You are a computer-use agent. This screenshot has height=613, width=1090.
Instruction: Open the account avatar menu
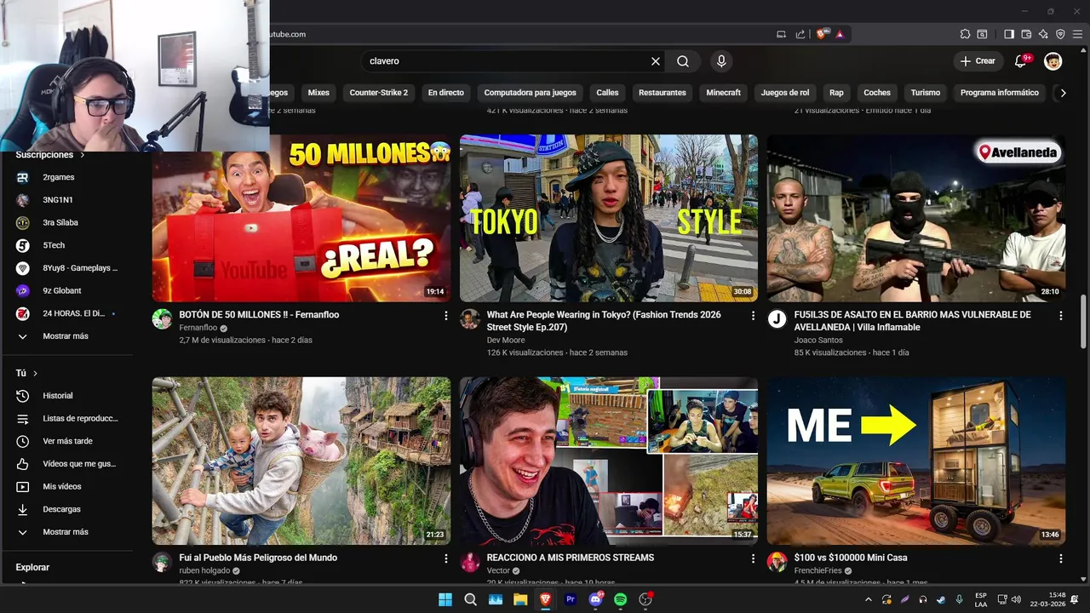(x=1053, y=61)
